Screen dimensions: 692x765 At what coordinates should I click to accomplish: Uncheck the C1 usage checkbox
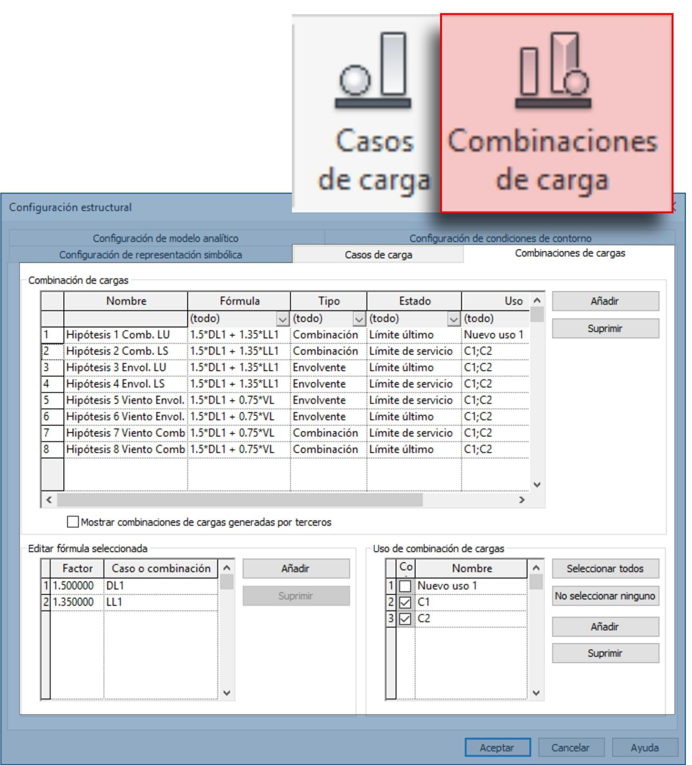point(405,602)
